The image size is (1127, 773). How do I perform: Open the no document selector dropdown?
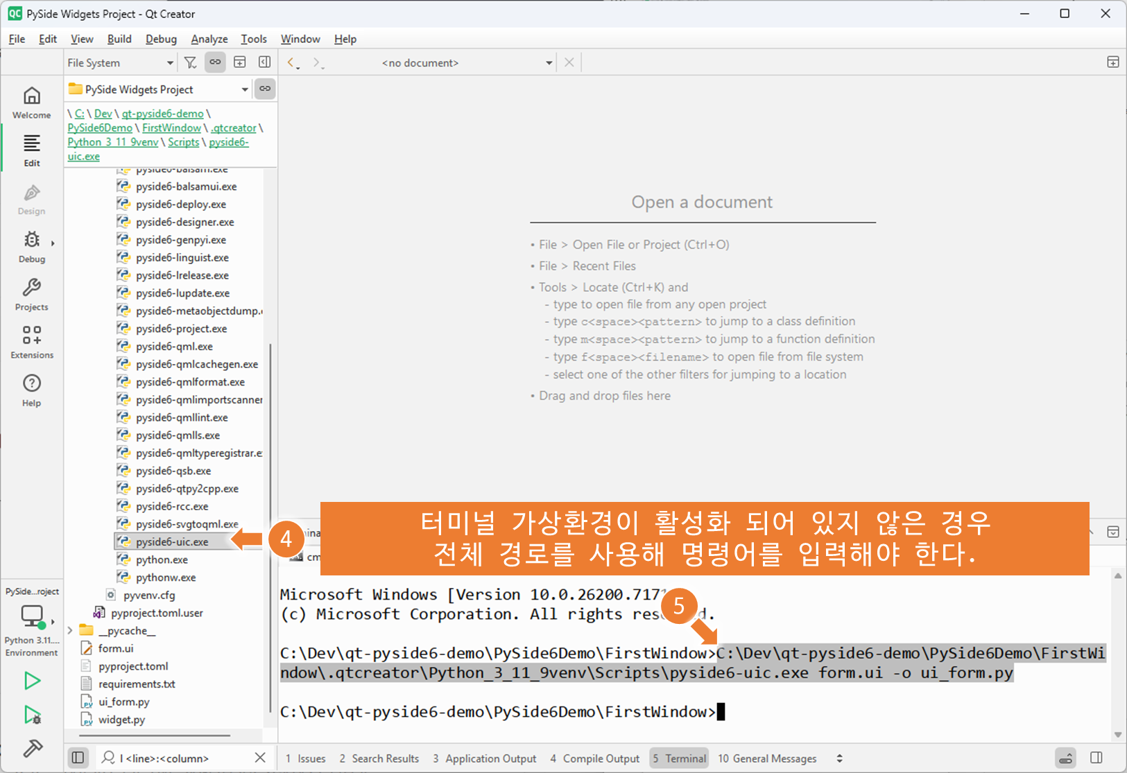point(465,62)
